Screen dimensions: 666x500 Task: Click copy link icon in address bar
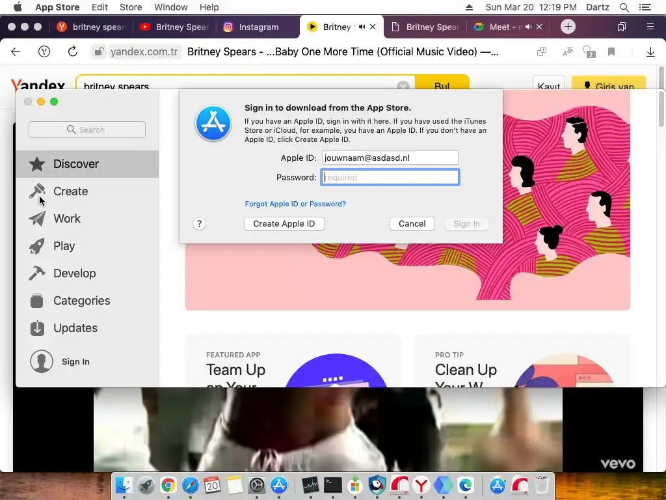click(542, 52)
